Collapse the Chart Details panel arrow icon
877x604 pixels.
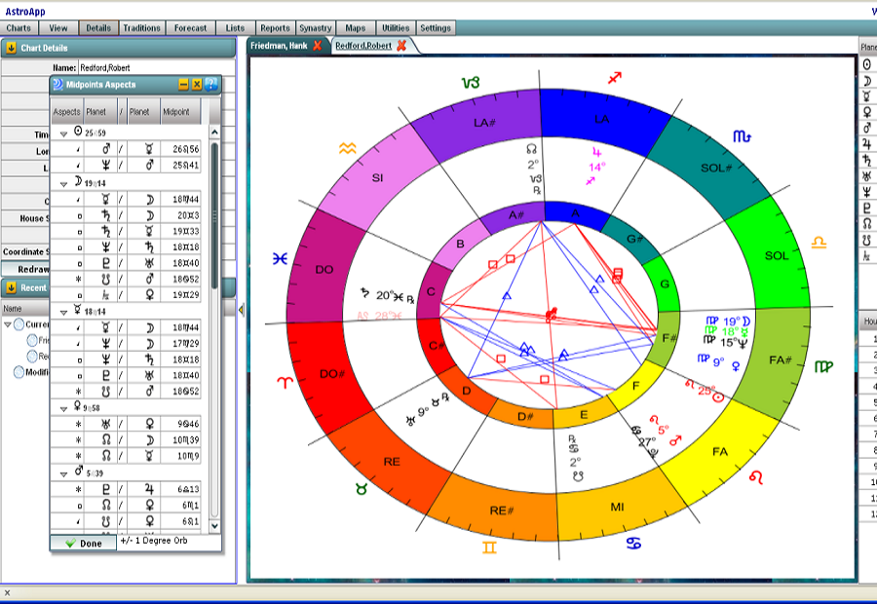[10, 47]
